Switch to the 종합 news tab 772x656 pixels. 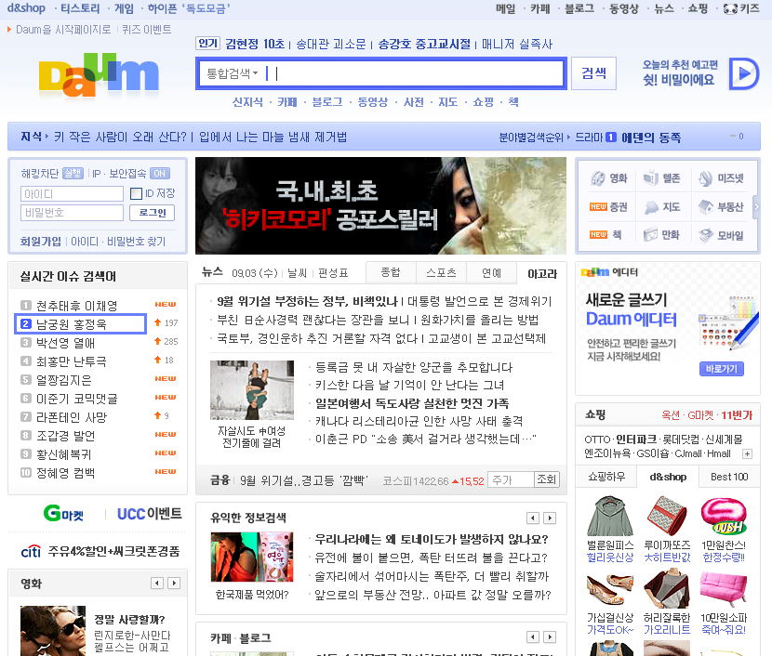[x=391, y=272]
